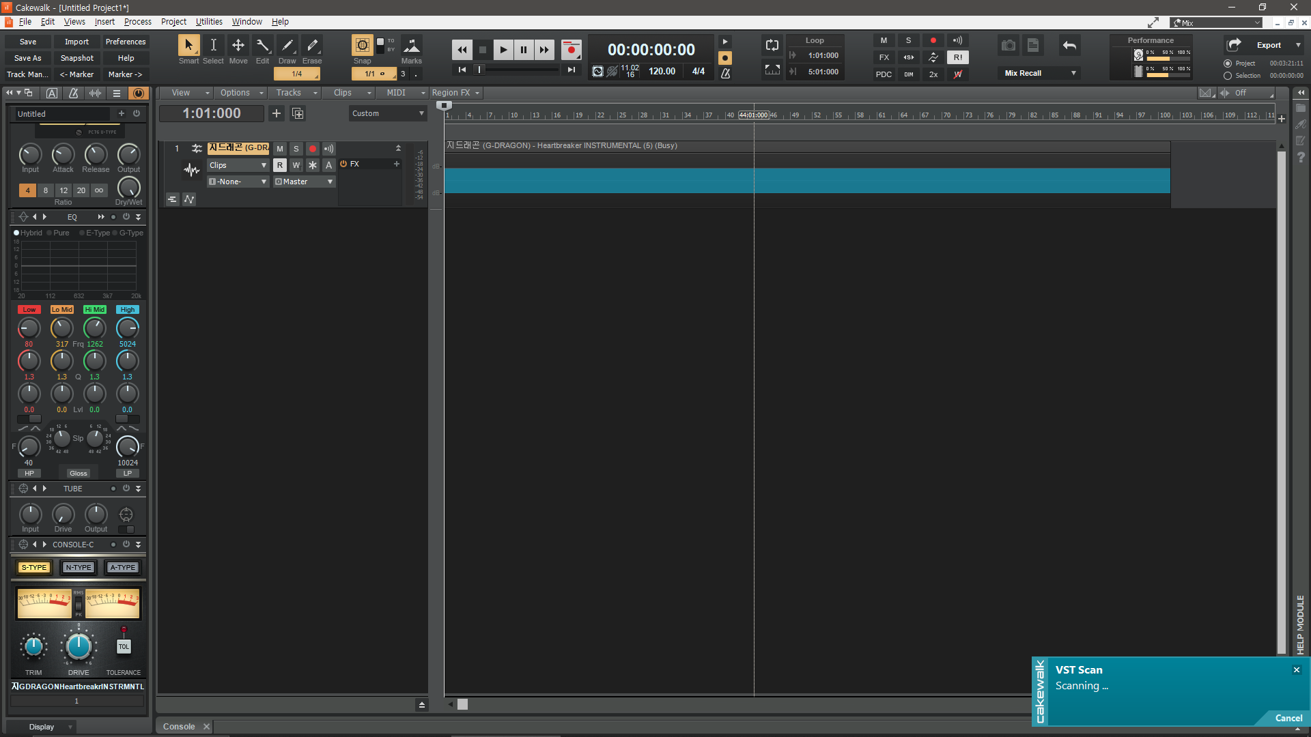Viewport: 1311px width, 737px height.
Task: Rewind the transport
Action: pos(462,50)
